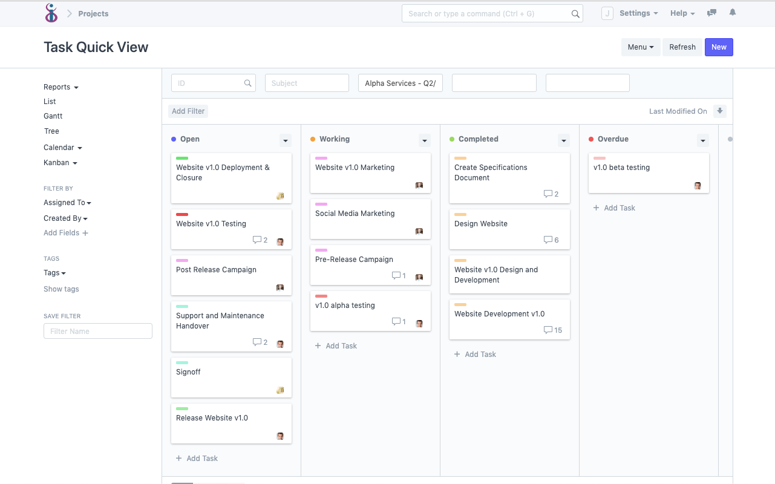Click the assignee avatar on the Signoff card
The image size is (775, 484).
[x=280, y=390]
